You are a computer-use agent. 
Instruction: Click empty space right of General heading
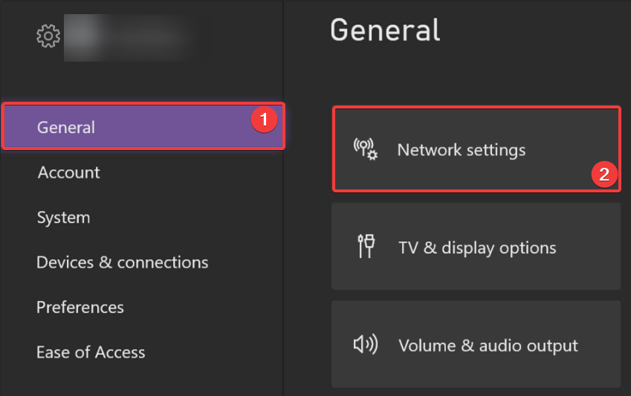tap(535, 30)
